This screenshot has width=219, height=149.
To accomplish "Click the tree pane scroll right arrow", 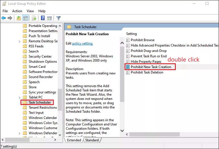I will pyautogui.click(x=55, y=140).
